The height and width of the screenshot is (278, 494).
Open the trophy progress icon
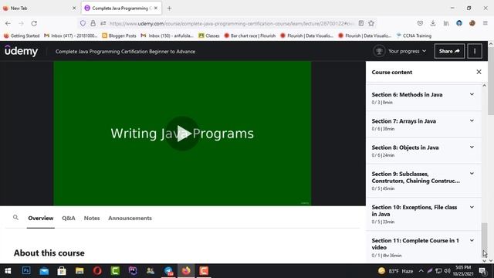pyautogui.click(x=379, y=51)
